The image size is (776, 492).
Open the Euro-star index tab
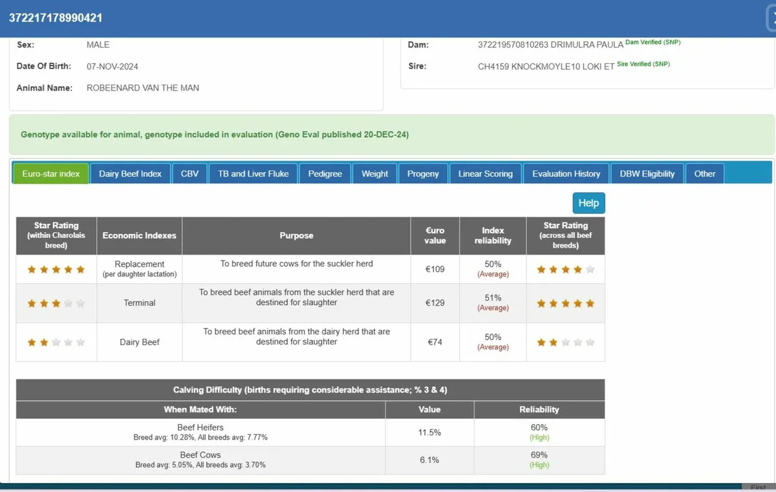[x=51, y=174]
